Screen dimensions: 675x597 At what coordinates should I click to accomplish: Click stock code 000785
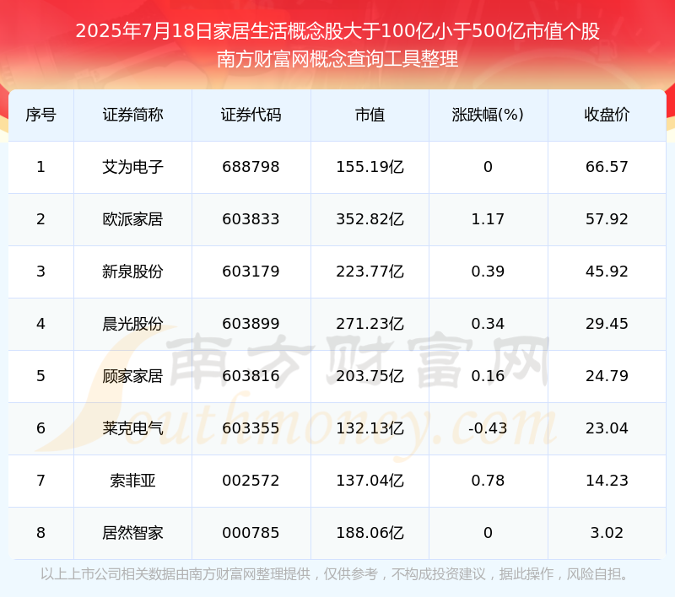coord(251,533)
